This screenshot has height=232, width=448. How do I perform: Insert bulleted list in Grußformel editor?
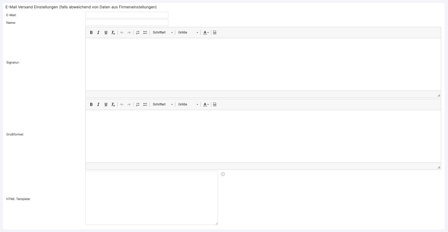[x=145, y=104]
